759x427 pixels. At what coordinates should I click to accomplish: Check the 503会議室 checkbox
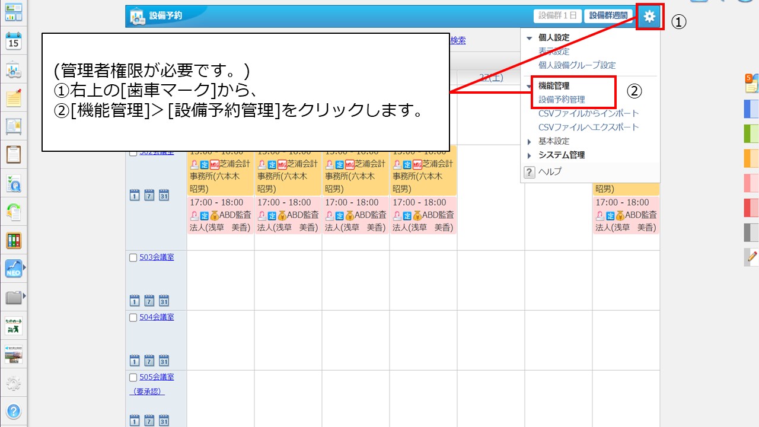tap(133, 257)
